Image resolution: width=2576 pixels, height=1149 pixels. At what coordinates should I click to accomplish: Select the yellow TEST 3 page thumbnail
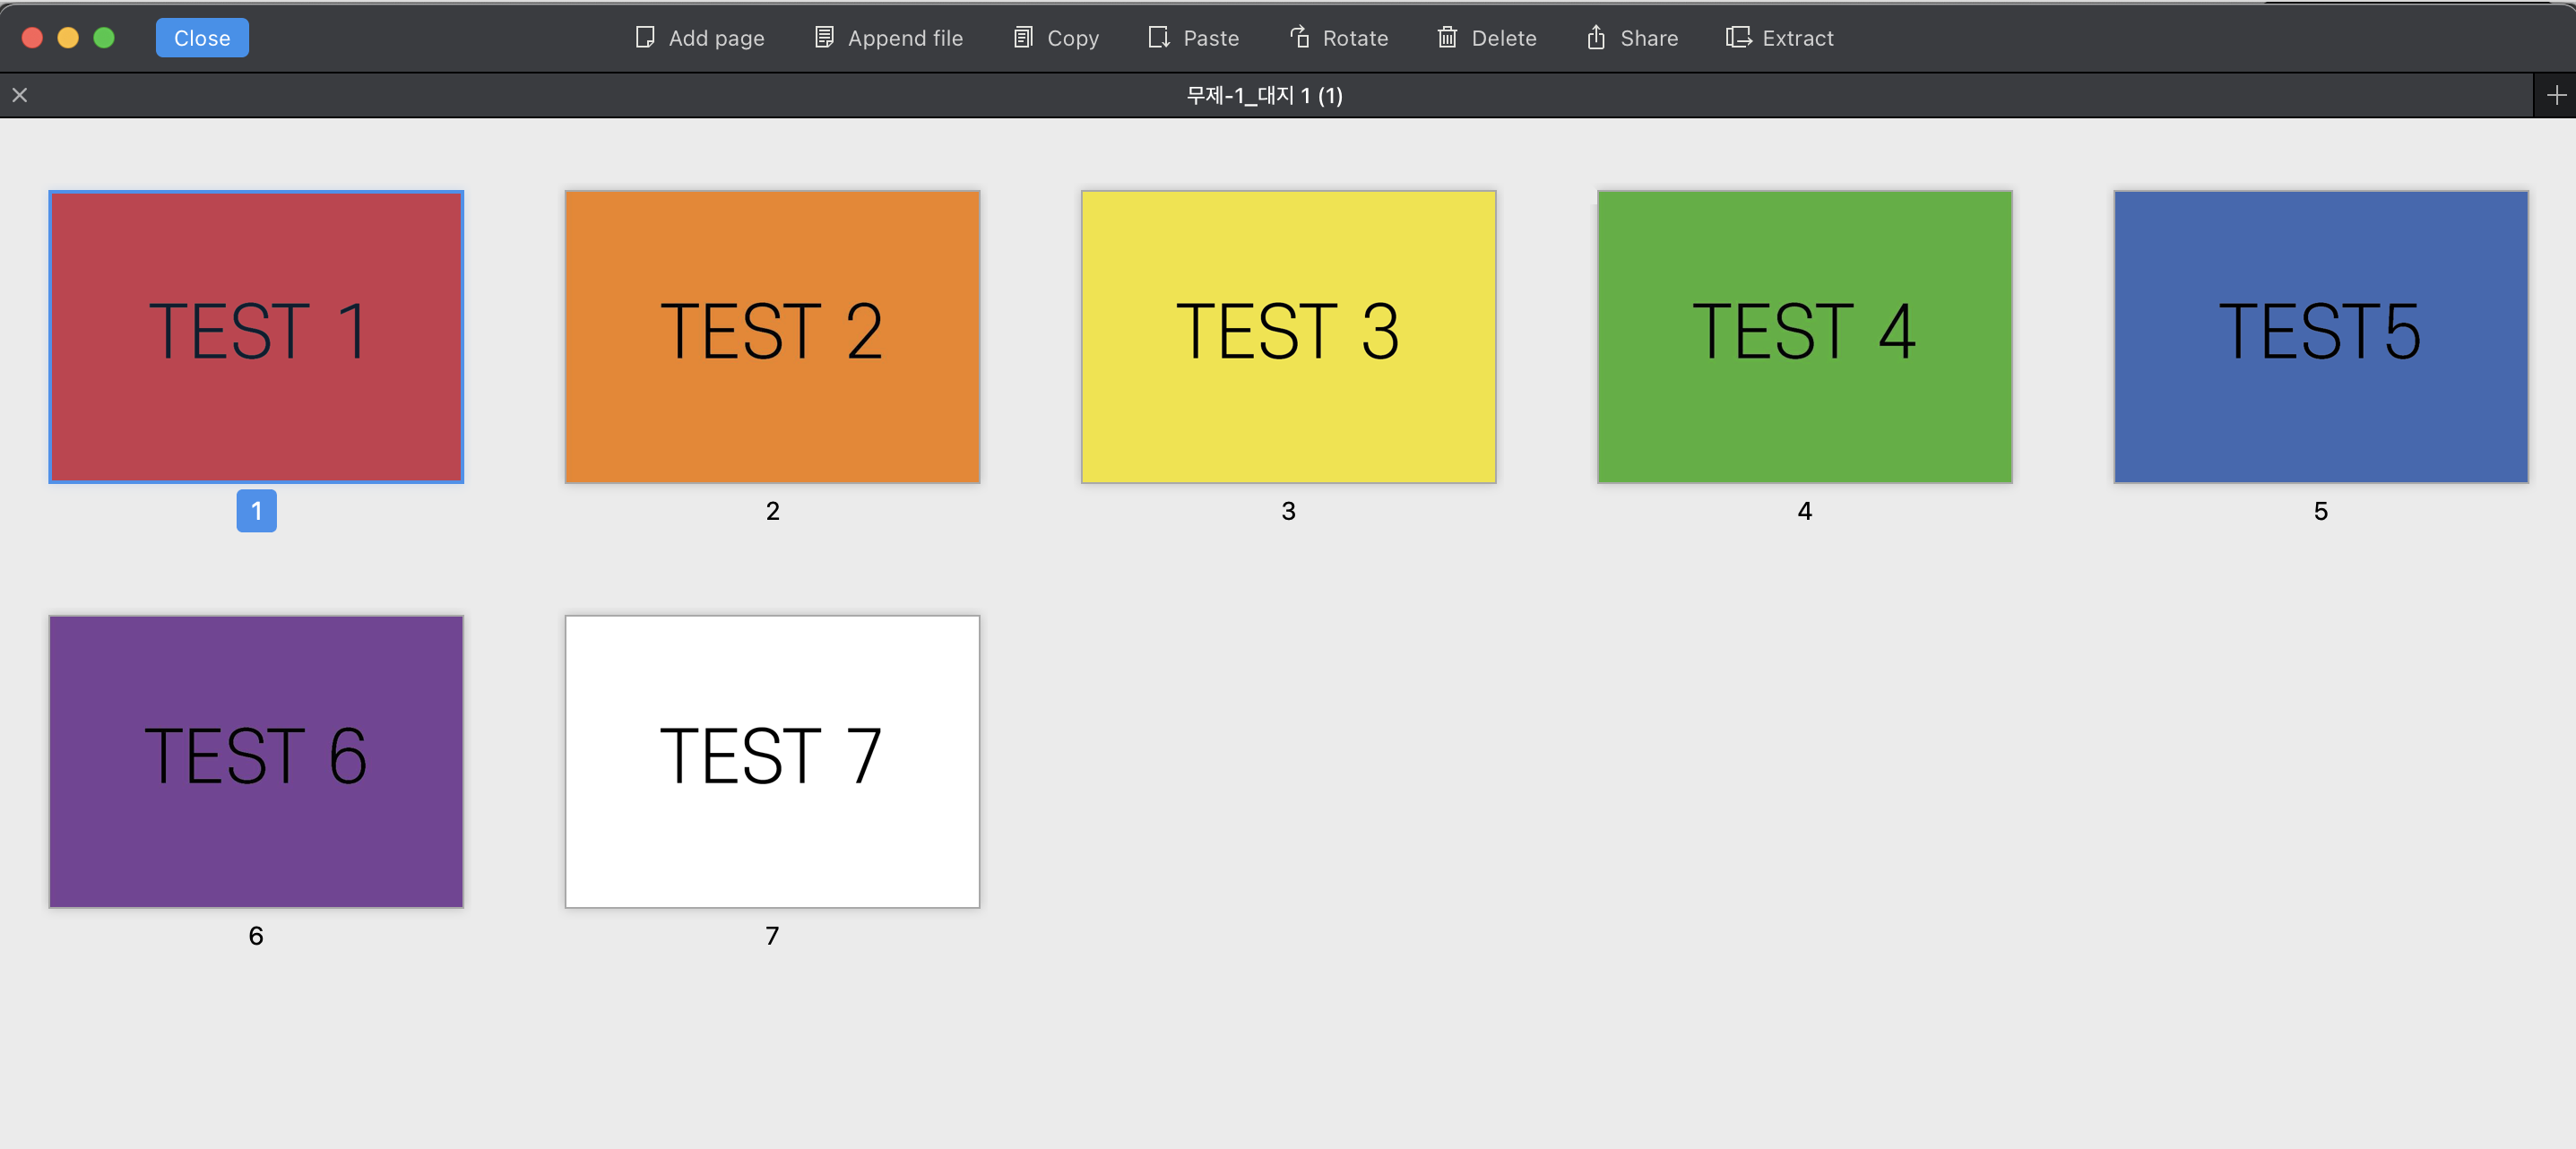coord(1288,337)
